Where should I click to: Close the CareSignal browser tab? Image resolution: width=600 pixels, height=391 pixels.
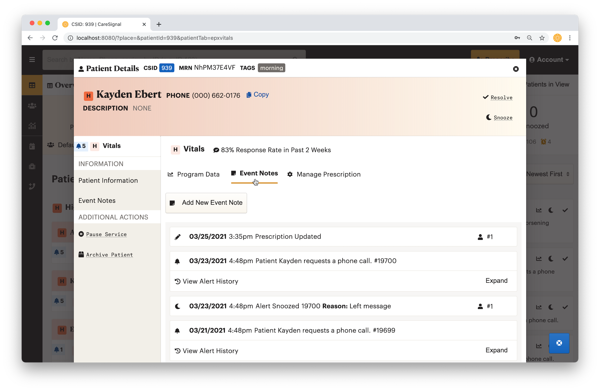(144, 24)
